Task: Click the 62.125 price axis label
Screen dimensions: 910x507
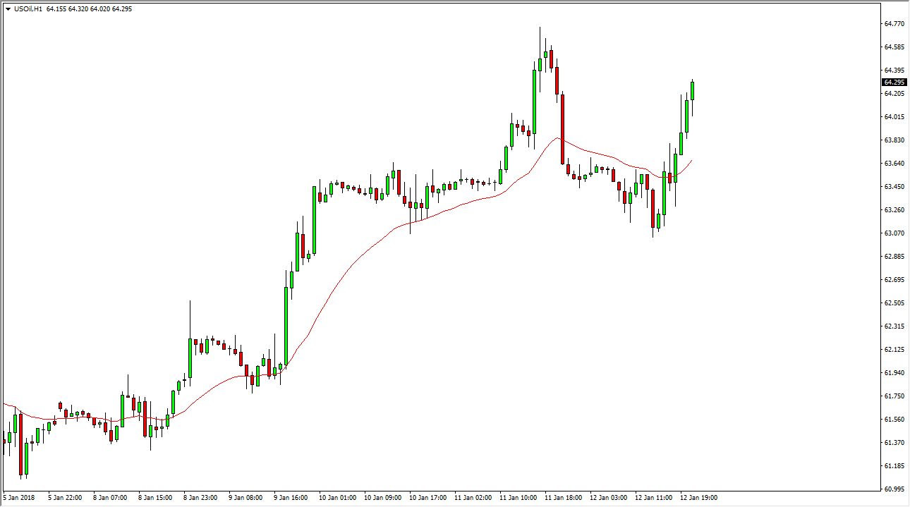Action: 893,350
